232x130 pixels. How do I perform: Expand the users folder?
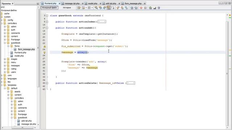5,72
